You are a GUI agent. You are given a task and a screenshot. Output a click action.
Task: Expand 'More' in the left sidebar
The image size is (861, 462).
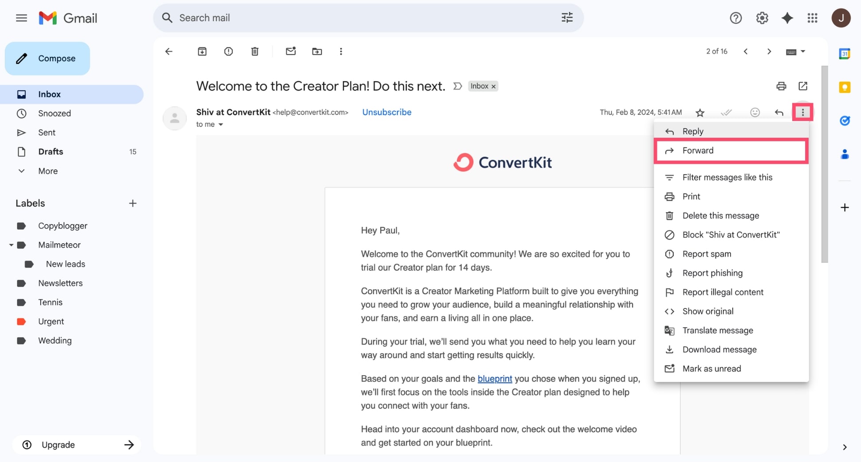(x=47, y=171)
